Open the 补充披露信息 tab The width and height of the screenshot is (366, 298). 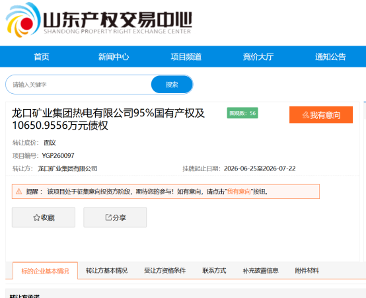pyautogui.click(x=260, y=270)
